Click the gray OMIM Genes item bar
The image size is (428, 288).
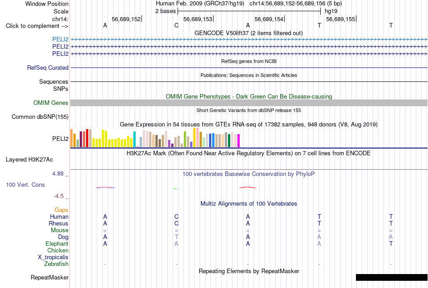tap(249, 103)
